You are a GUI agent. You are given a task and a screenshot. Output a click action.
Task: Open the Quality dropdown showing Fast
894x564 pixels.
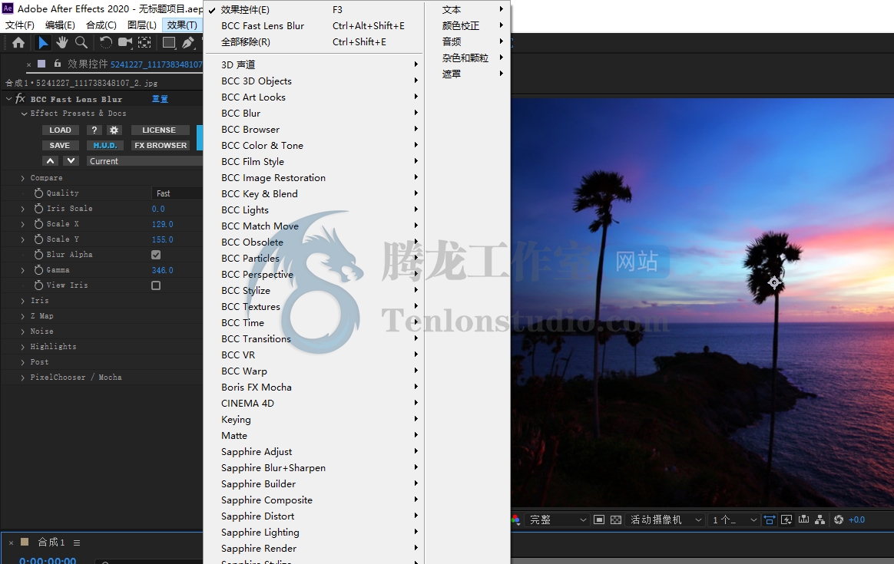click(x=177, y=193)
